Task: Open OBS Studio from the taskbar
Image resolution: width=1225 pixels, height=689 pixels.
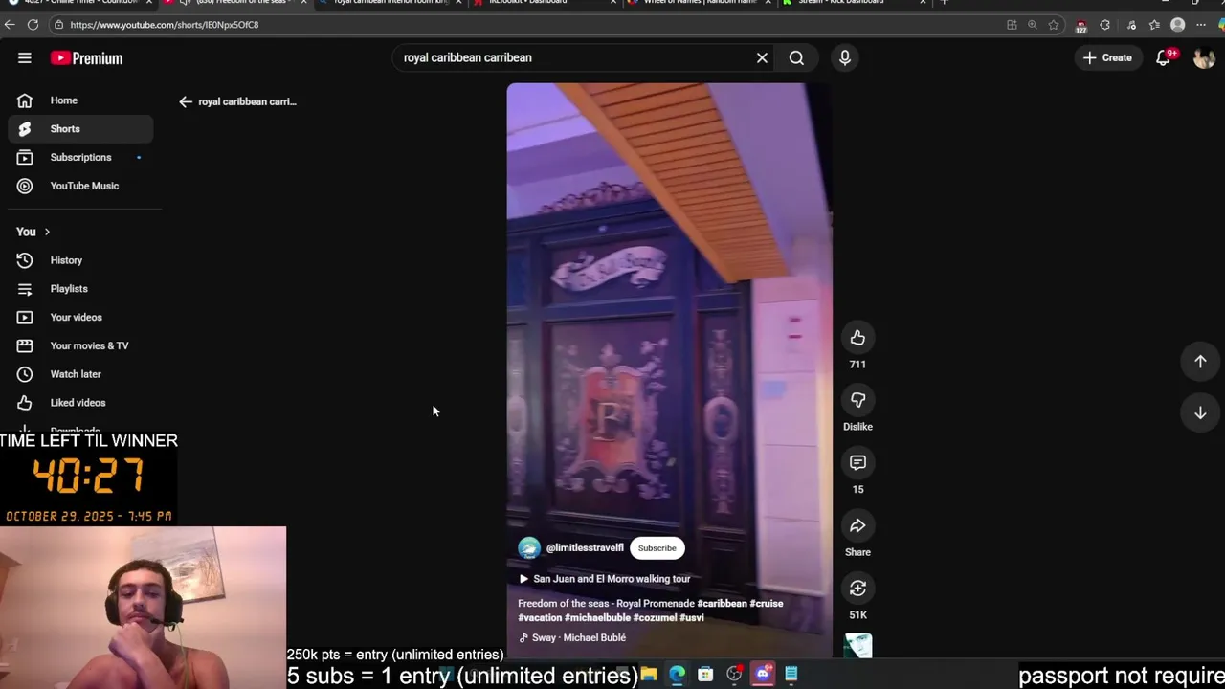Action: (x=734, y=675)
